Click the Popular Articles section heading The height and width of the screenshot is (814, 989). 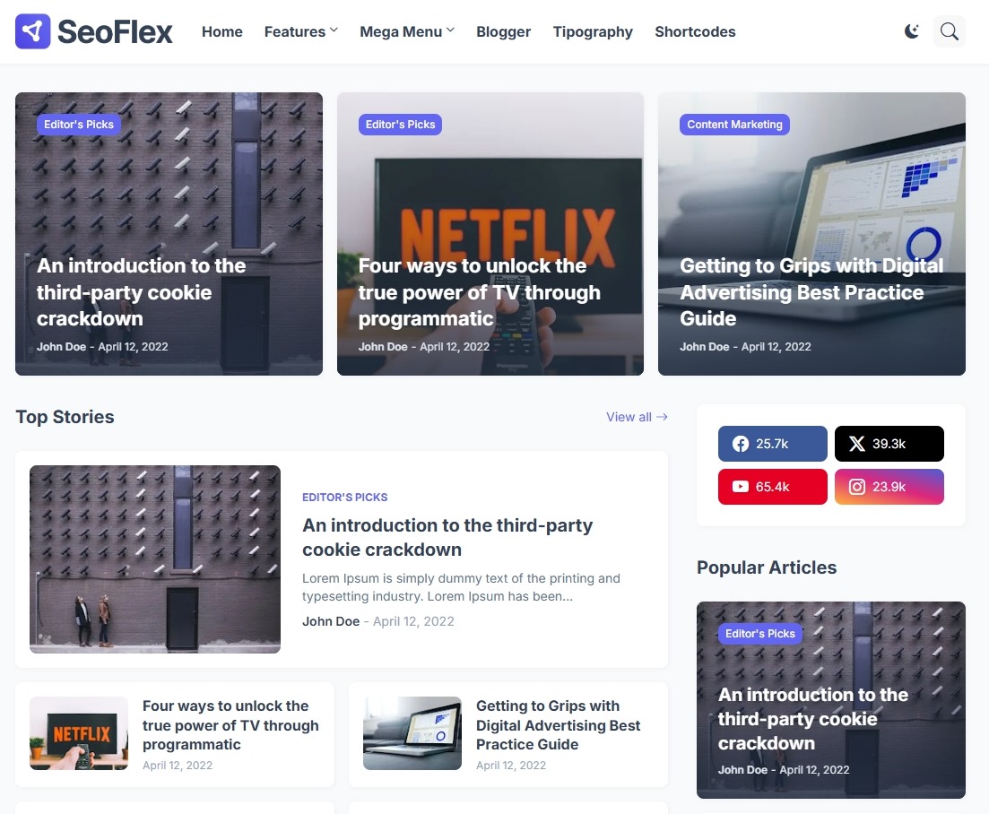767,567
